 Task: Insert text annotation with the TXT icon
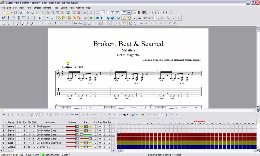click(x=138, y=115)
